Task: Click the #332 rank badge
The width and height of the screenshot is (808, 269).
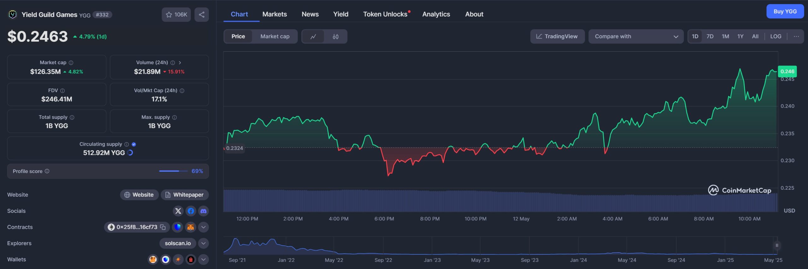Action: tap(102, 15)
